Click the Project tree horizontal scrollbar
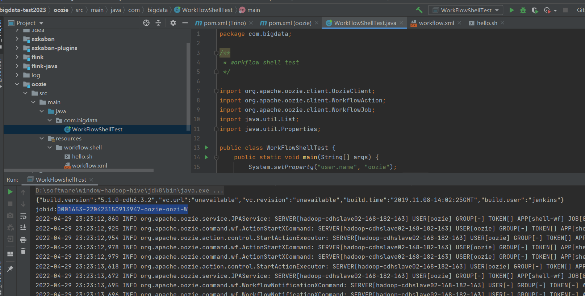The image size is (585, 296). point(79,170)
